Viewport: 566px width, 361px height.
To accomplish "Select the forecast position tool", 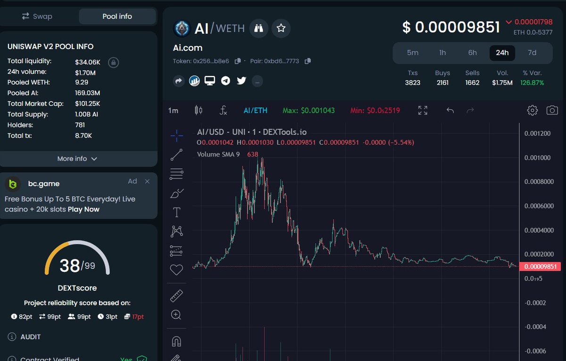I will tap(176, 251).
